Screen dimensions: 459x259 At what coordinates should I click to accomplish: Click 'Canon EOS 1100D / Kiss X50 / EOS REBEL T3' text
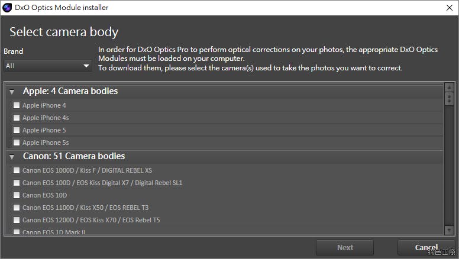click(x=86, y=208)
